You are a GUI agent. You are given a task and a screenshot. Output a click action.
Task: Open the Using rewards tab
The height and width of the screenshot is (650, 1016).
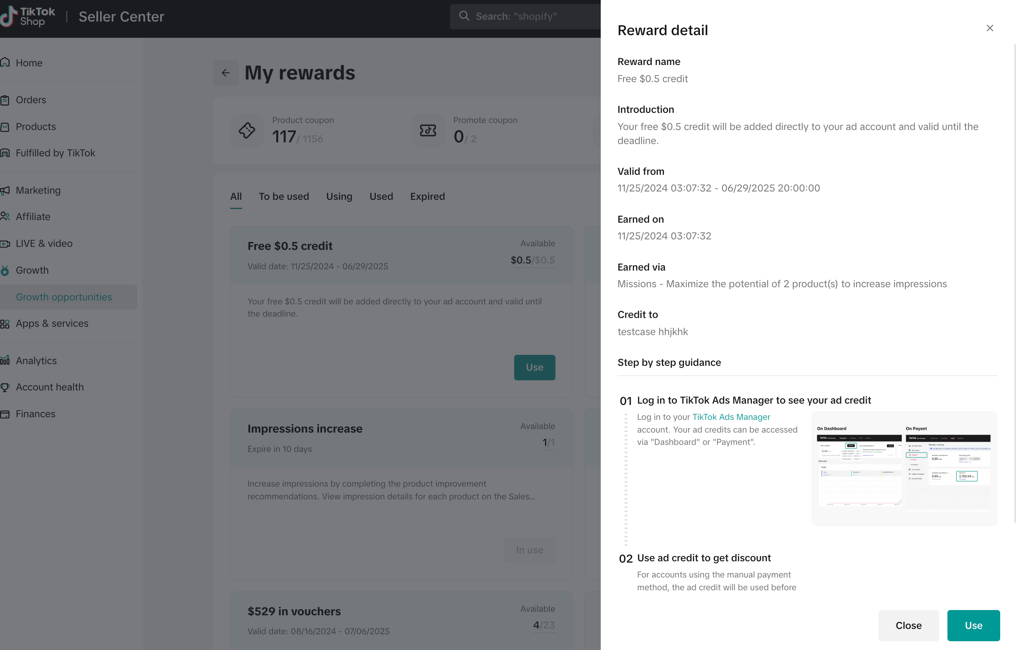pos(339,197)
